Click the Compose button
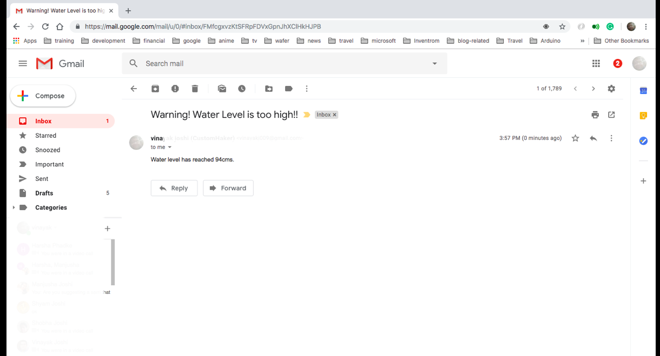Viewport: 660px width, 356px height. [42, 96]
